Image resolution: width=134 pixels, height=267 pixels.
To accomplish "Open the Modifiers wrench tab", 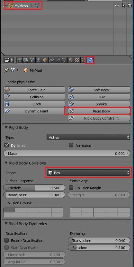I will [58, 60].
